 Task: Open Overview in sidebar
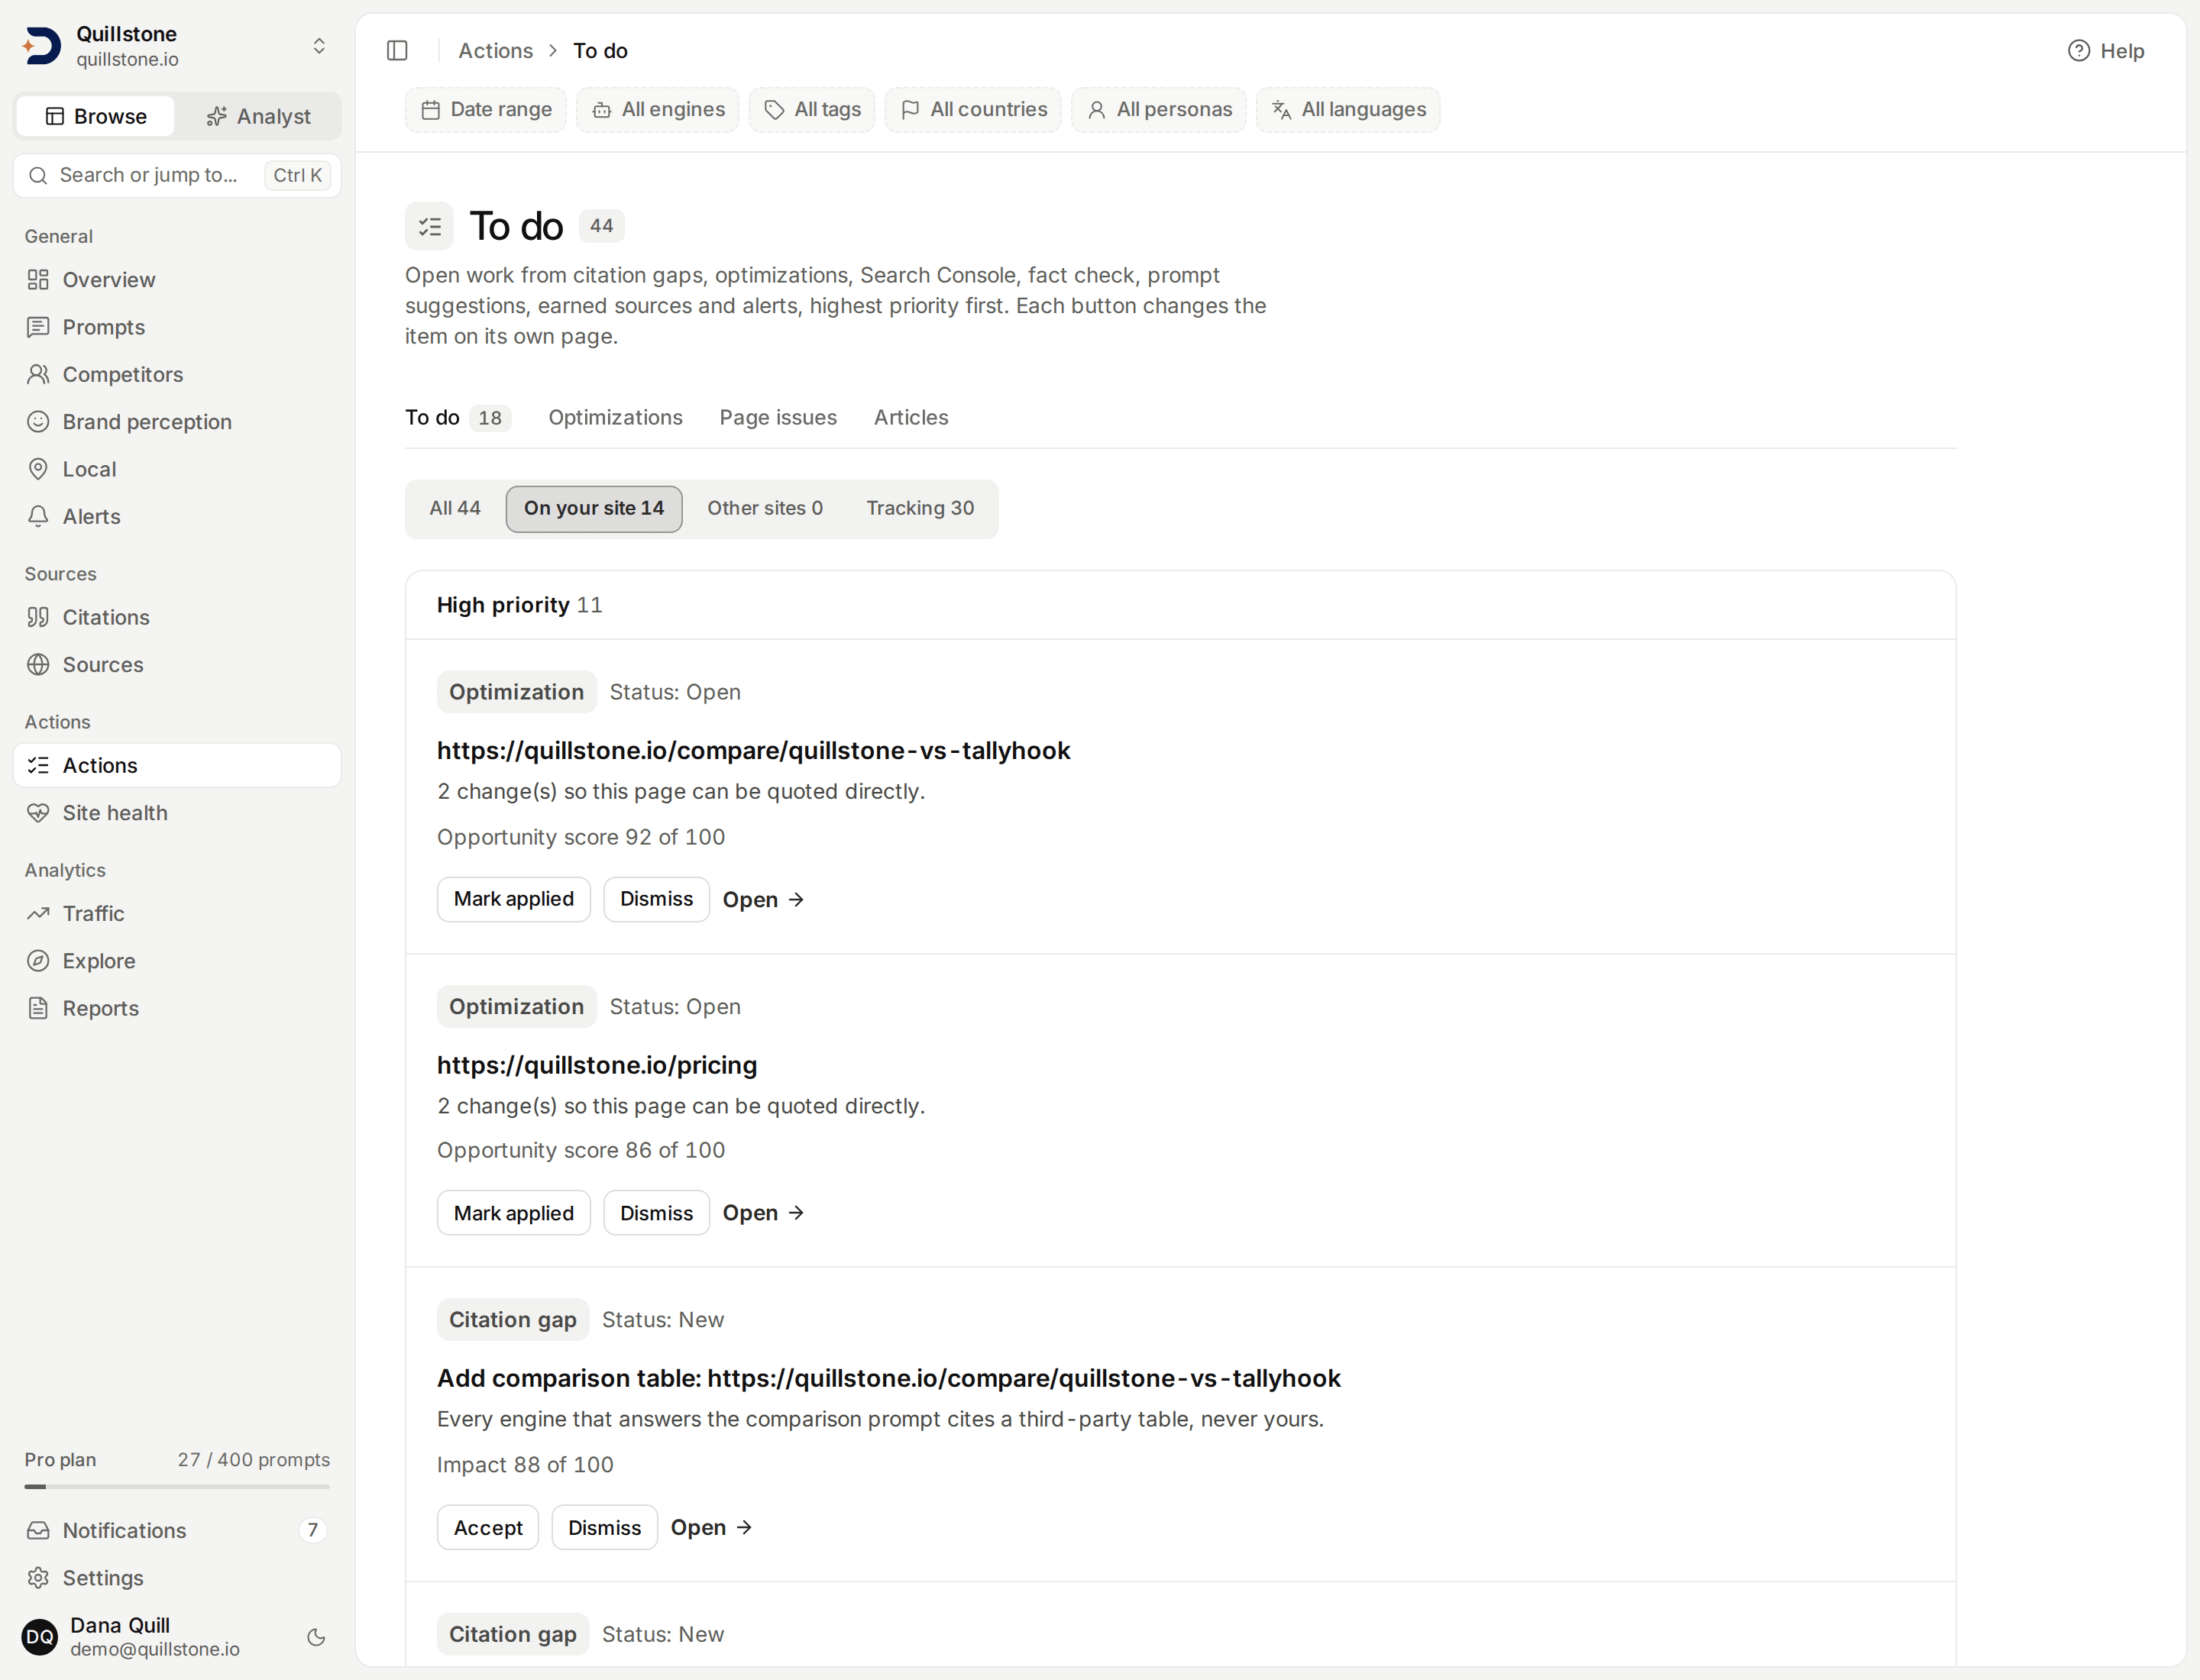(x=177, y=280)
